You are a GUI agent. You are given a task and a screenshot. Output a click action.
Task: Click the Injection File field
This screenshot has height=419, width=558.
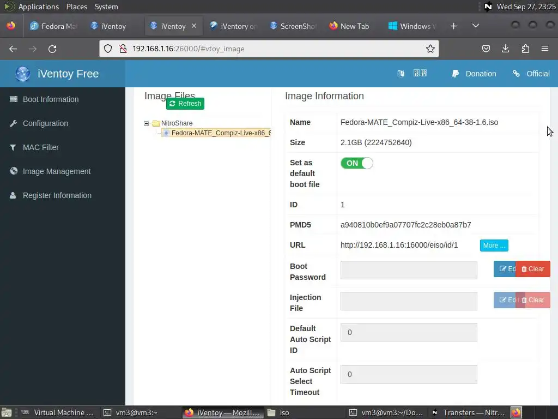409,301
